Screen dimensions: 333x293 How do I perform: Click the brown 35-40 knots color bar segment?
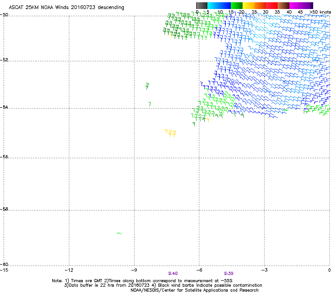pos(283,5)
